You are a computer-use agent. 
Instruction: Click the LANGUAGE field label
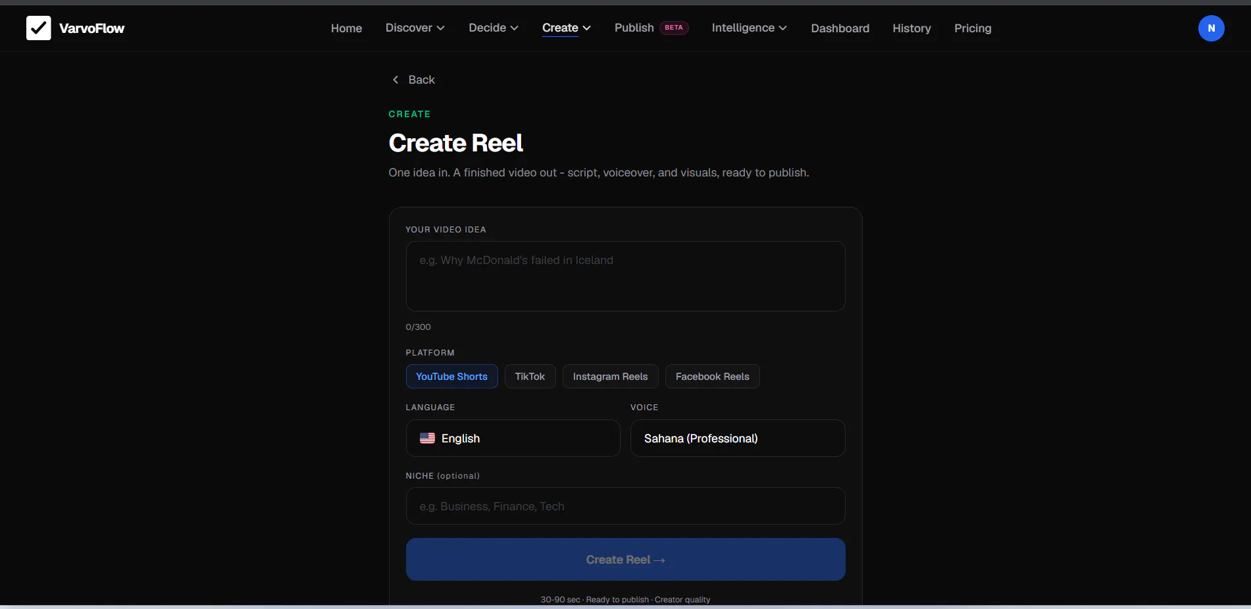(x=430, y=408)
